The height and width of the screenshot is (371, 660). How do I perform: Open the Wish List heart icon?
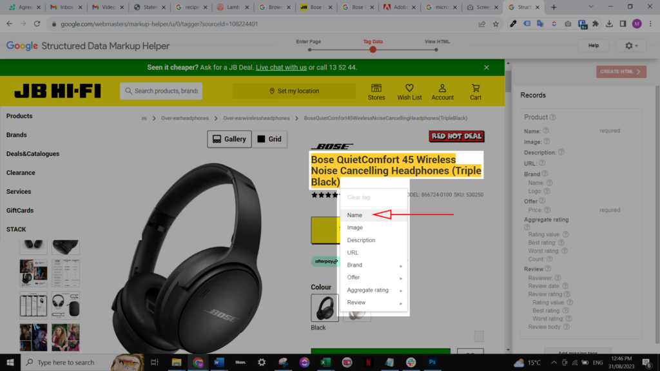point(409,91)
